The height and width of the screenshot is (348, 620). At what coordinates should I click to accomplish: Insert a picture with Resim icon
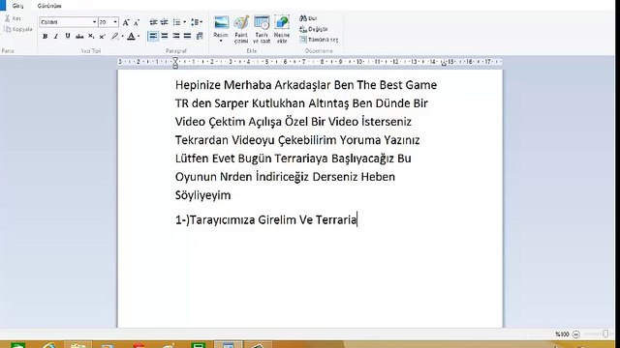221,23
